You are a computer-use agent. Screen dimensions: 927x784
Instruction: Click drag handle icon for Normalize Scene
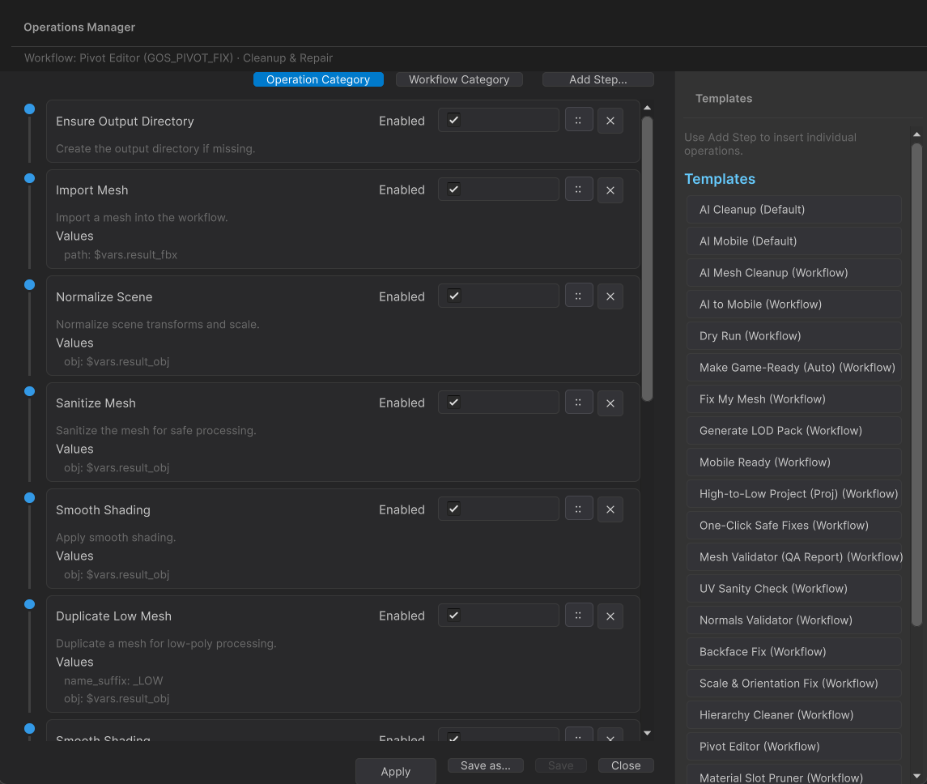pyautogui.click(x=578, y=296)
